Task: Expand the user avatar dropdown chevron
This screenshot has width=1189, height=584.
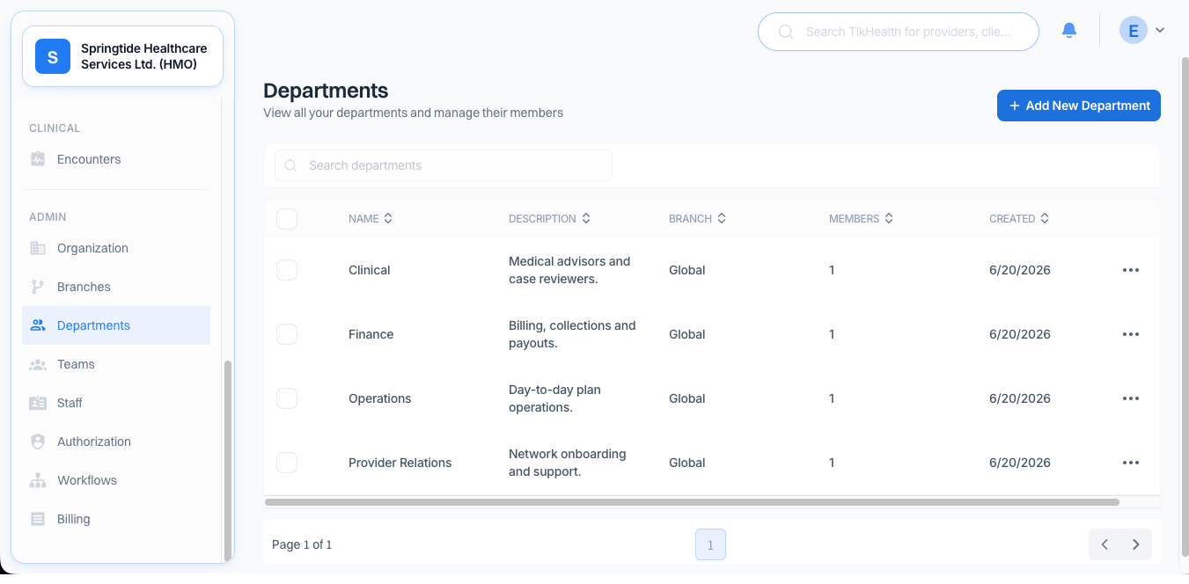Action: pos(1160,31)
